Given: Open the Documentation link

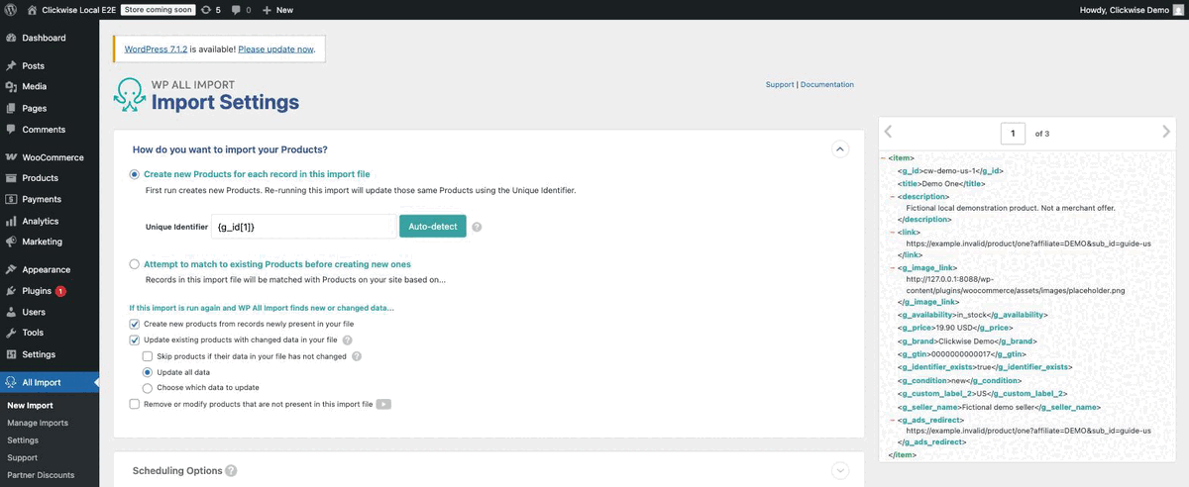Looking at the screenshot, I should click(827, 85).
